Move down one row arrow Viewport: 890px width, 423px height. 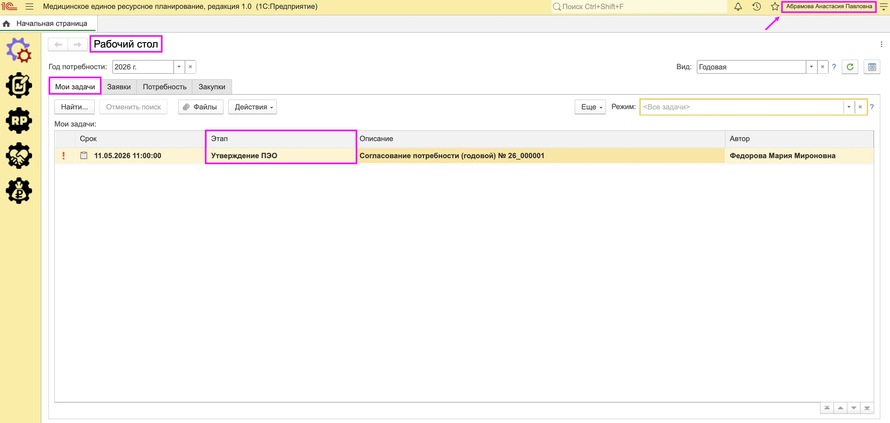[854, 408]
